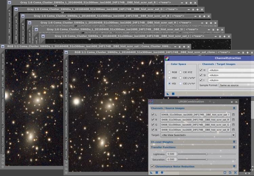This screenshot has height=176, width=254.
Task: Open the Target view dropdown in LRGBCombination
Action: pos(198,135)
